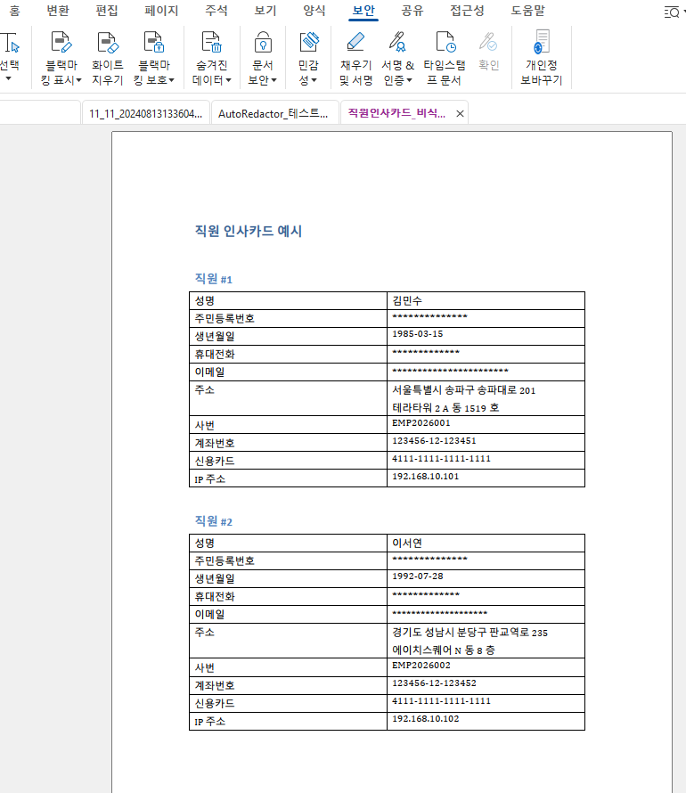Click IP address 192.168.10.102
Viewport: 686px width, 793px height.
click(426, 719)
